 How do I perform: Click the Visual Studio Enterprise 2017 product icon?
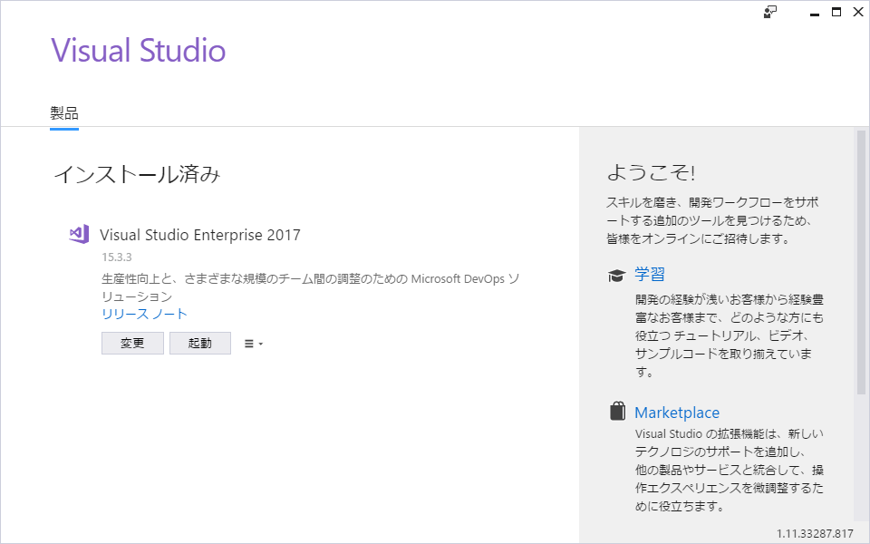79,234
